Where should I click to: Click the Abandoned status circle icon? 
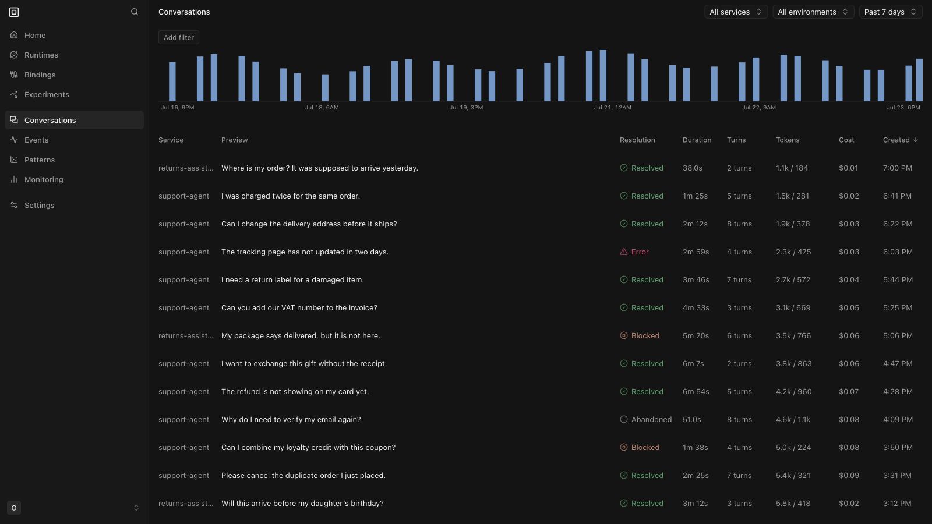point(624,419)
